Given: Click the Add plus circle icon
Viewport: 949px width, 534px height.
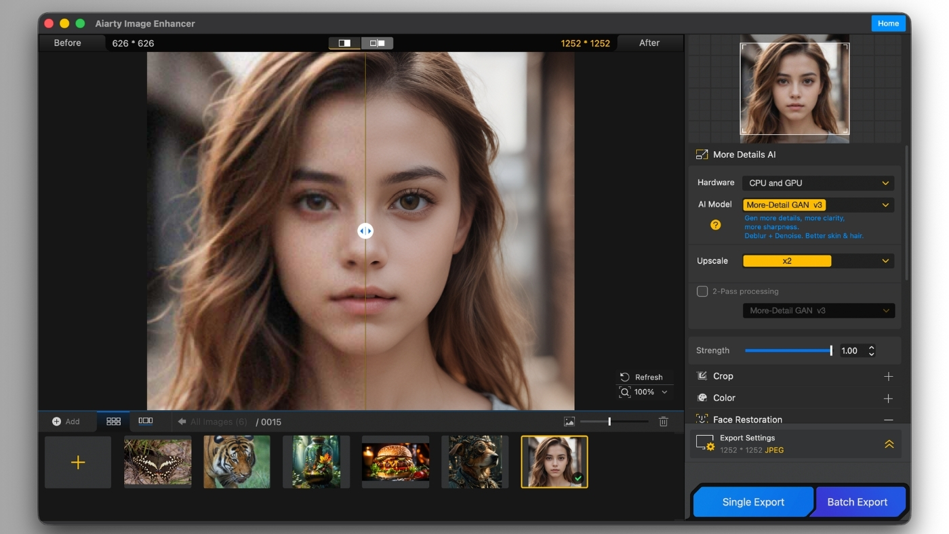Looking at the screenshot, I should pos(56,422).
